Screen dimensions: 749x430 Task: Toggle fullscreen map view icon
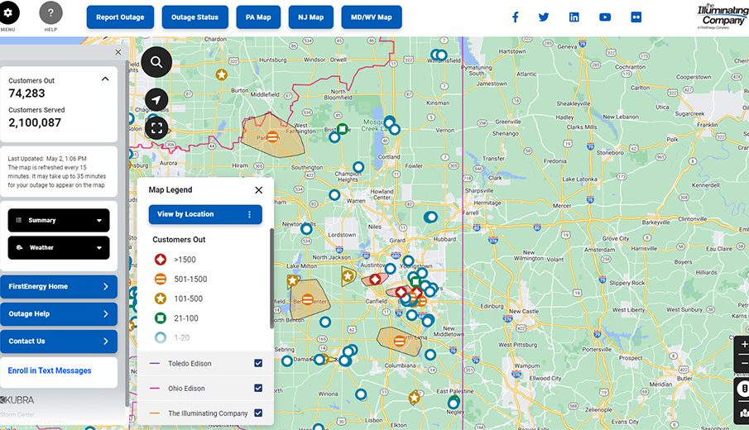tap(156, 127)
